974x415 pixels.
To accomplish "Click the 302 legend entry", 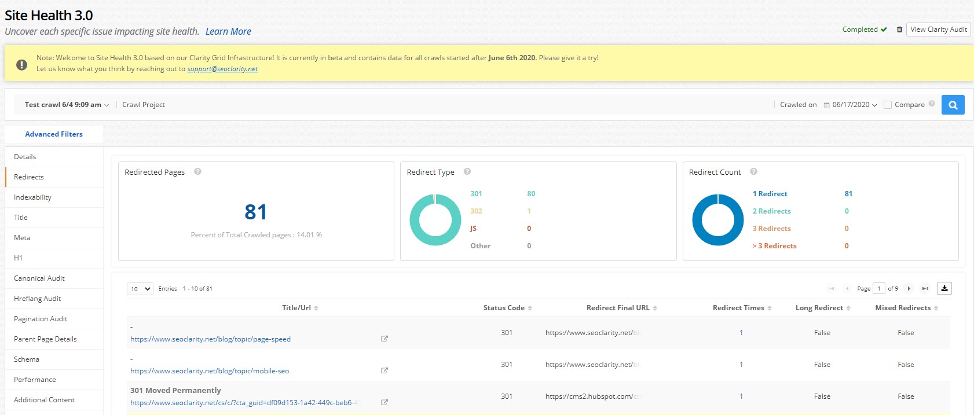I will (x=476, y=211).
